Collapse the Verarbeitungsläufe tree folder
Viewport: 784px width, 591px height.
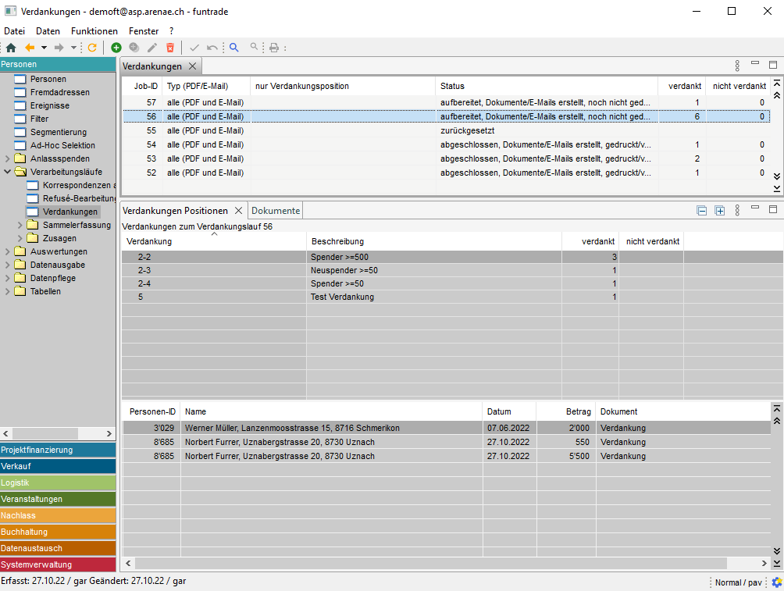click(8, 173)
